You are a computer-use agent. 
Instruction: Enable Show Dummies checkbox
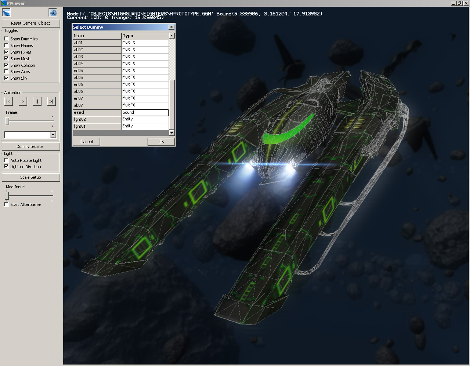[6, 39]
